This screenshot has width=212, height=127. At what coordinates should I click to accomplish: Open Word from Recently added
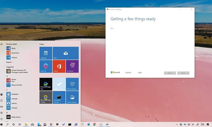pos(13,48)
